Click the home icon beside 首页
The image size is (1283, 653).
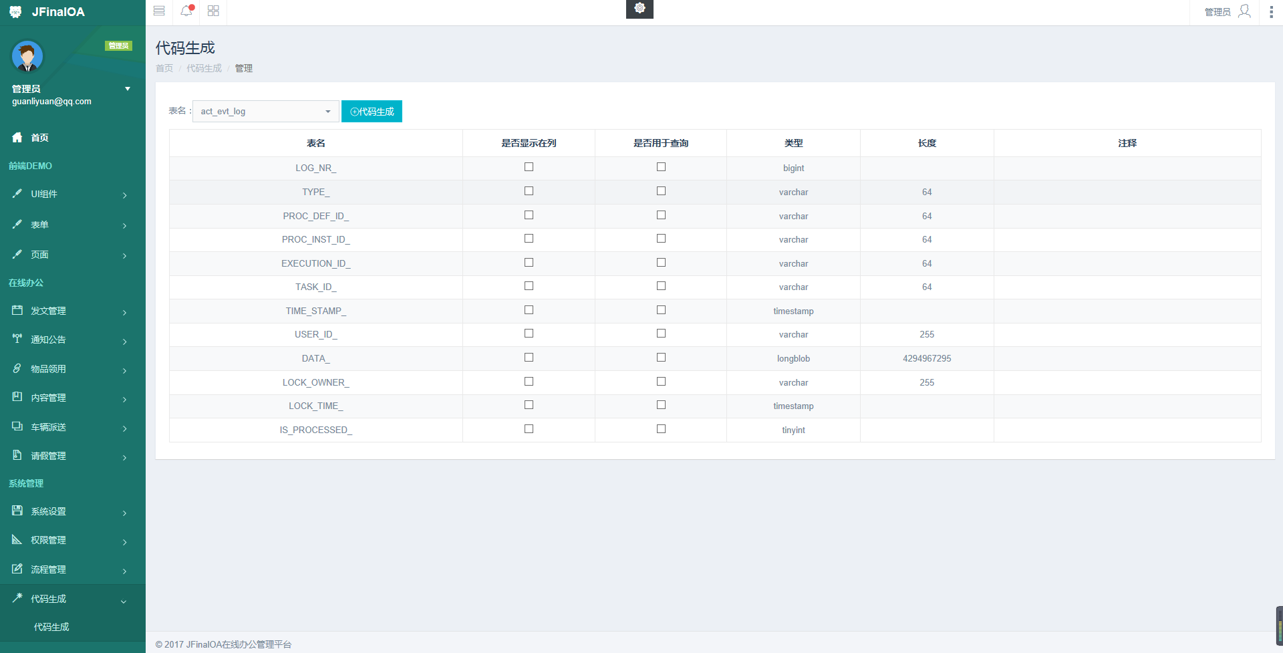tap(17, 137)
